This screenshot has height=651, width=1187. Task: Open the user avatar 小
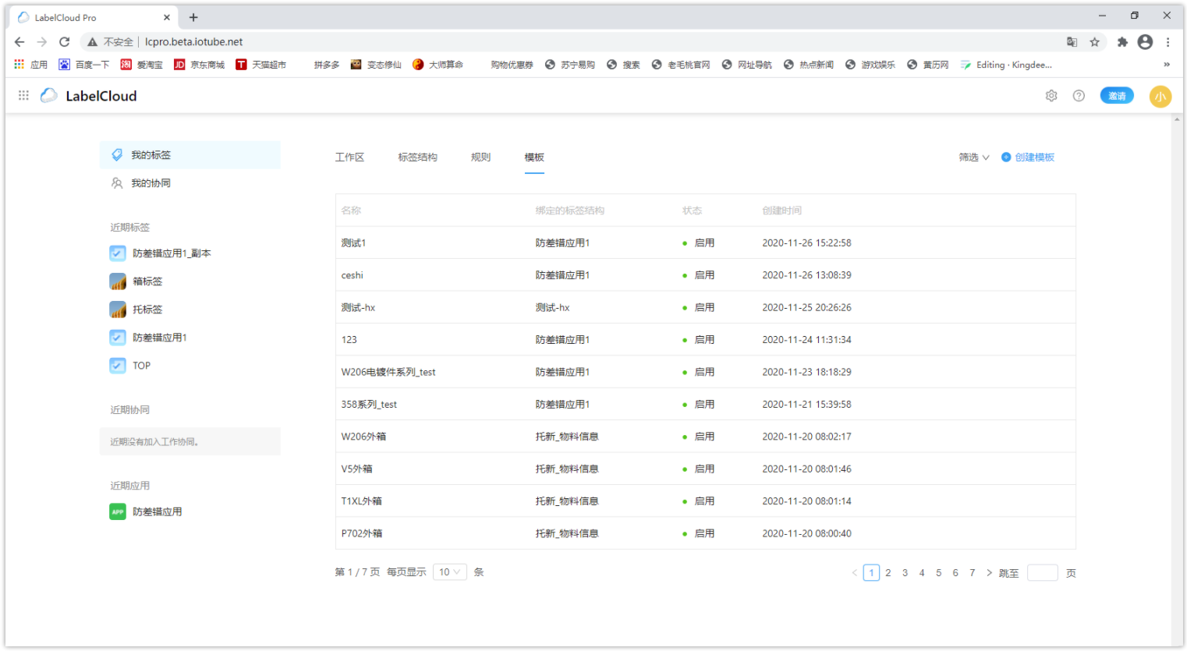(x=1160, y=96)
